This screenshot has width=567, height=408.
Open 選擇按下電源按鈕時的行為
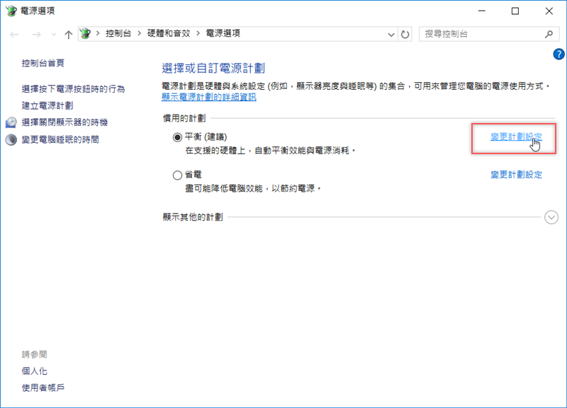pos(73,89)
